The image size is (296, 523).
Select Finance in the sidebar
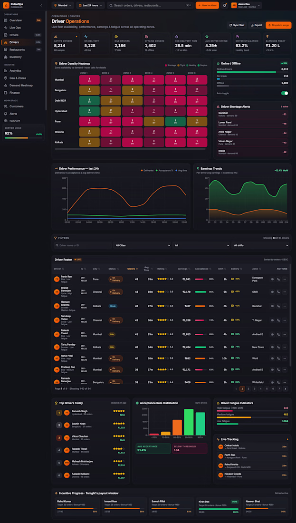pyautogui.click(x=23, y=93)
